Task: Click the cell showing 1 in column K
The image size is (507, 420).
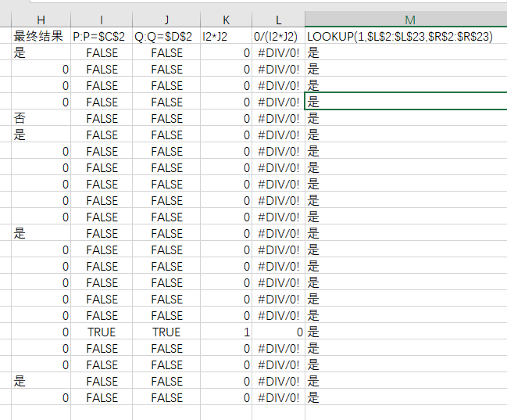Action: coord(226,332)
